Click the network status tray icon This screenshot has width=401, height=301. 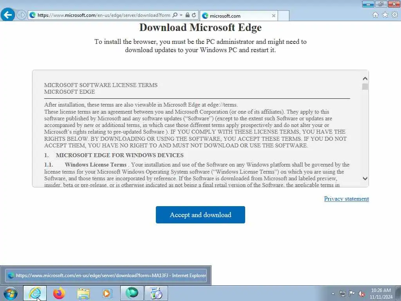[x=342, y=294]
